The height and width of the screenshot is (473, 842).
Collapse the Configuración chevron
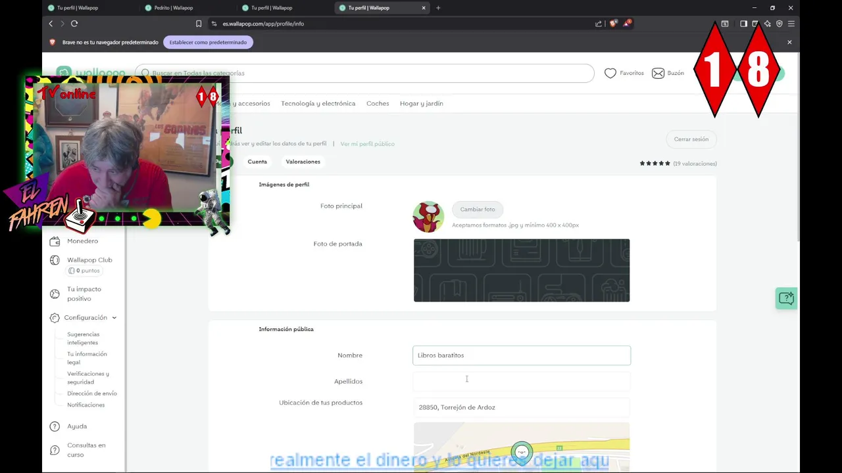pyautogui.click(x=114, y=317)
